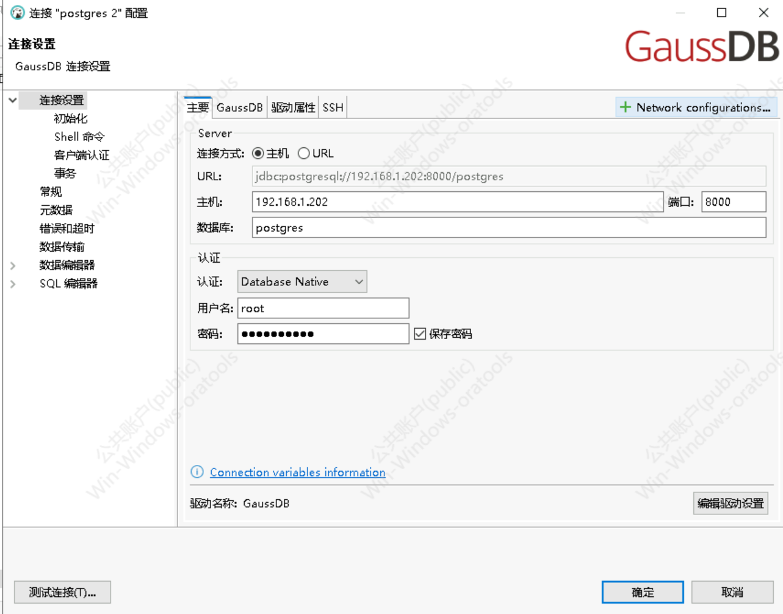Image resolution: width=783 pixels, height=614 pixels.
Task: Collapse the 连接设置 tree node
Action: 13,100
